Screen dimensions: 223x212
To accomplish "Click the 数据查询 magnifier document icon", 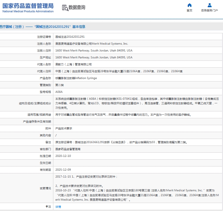I will pyautogui.click(x=65, y=7).
